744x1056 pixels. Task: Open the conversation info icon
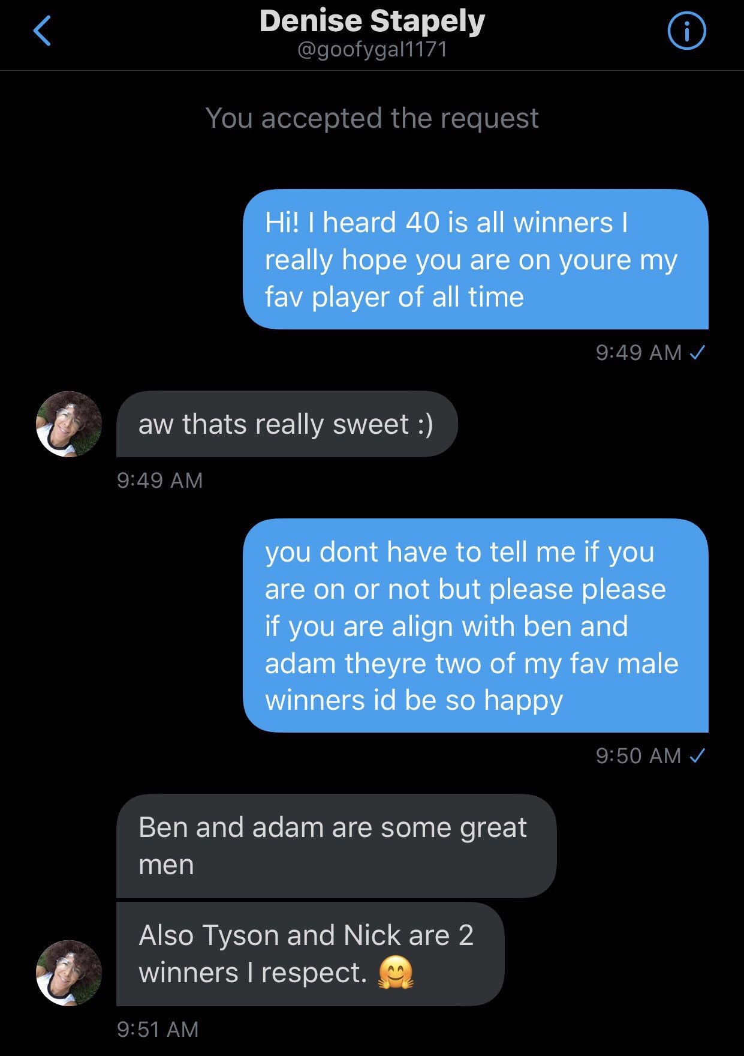click(x=687, y=31)
